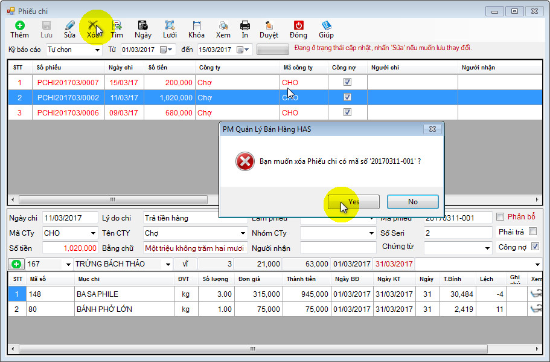This screenshot has height=362, width=550.
Task: Open the Tìm (search) tool
Action: [x=117, y=25]
